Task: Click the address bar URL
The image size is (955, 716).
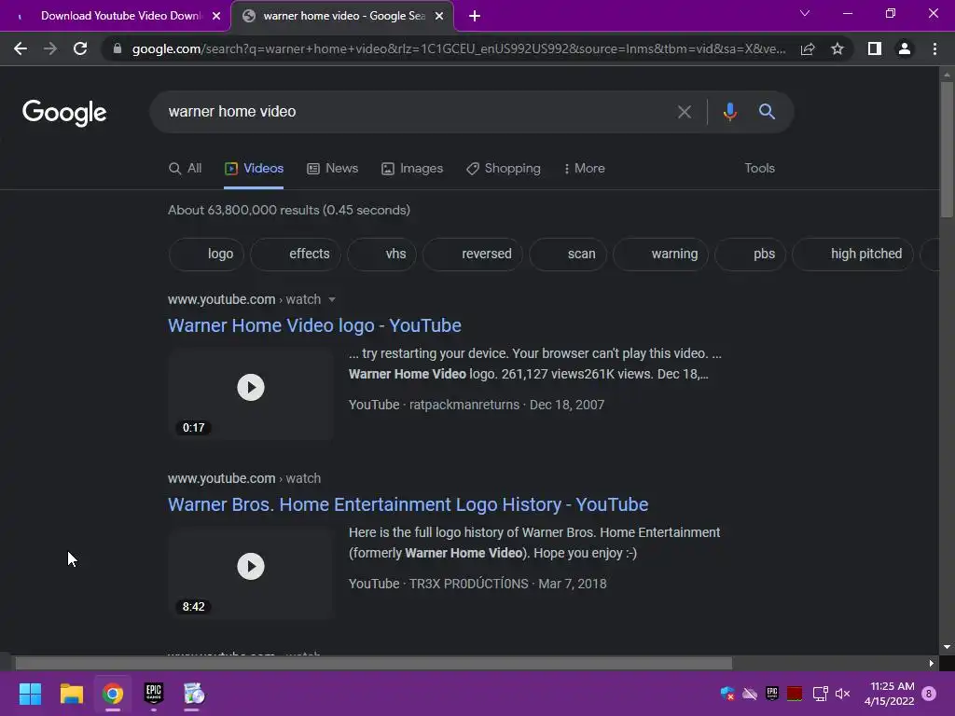Action: (x=459, y=48)
